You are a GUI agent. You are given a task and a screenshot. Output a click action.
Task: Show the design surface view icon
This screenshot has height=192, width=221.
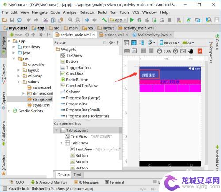[x=126, y=43]
